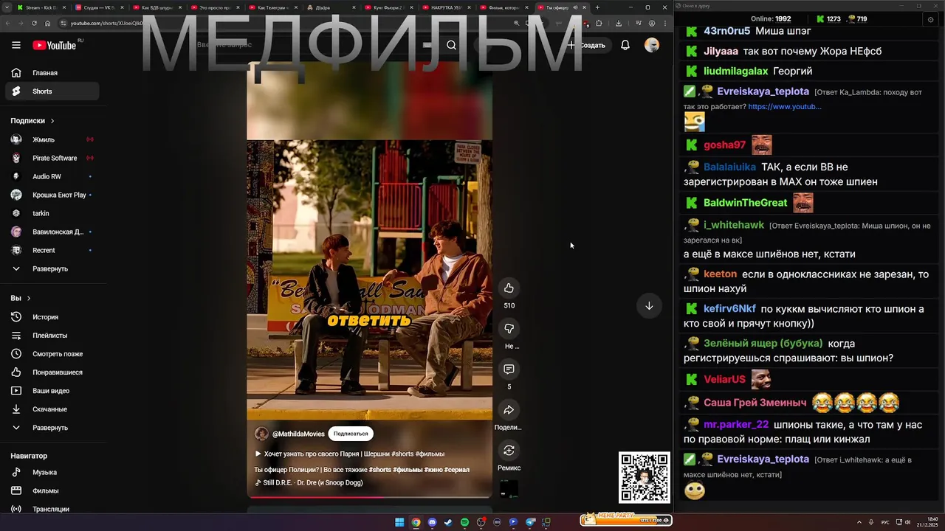Open Понравившиеся liked videos
The width and height of the screenshot is (945, 531).
click(52, 372)
